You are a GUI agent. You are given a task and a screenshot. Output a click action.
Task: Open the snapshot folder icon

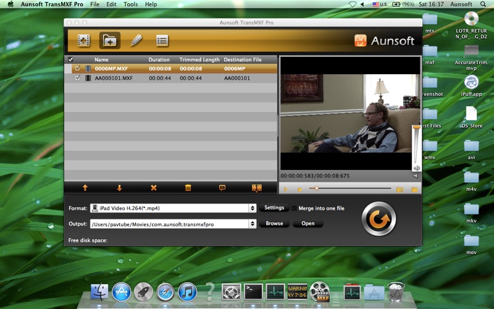coord(414,189)
